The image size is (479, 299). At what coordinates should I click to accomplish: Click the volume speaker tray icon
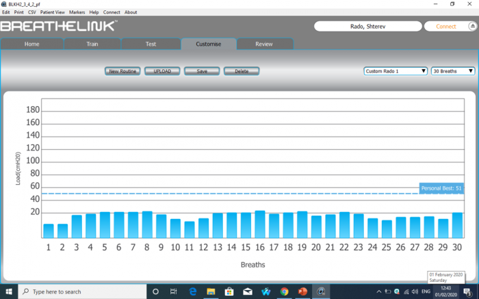[x=415, y=291]
